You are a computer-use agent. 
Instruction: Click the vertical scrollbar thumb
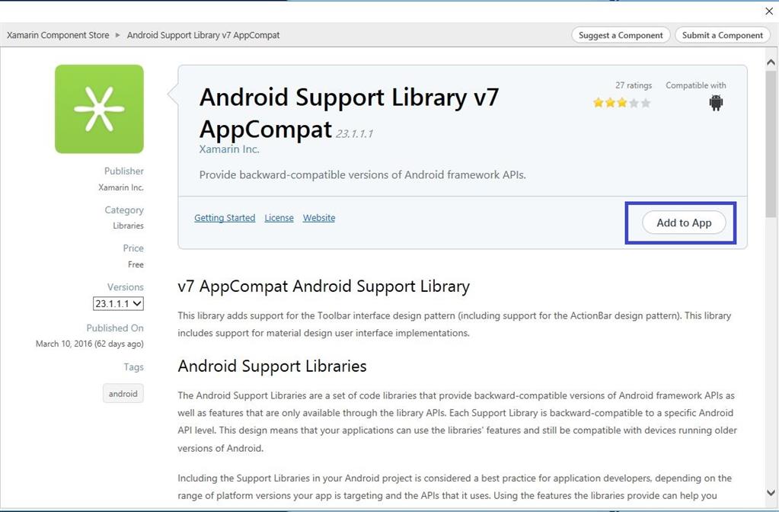[770, 137]
